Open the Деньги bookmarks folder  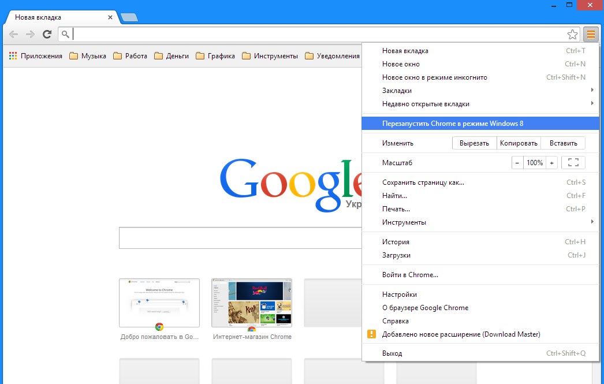(x=171, y=56)
